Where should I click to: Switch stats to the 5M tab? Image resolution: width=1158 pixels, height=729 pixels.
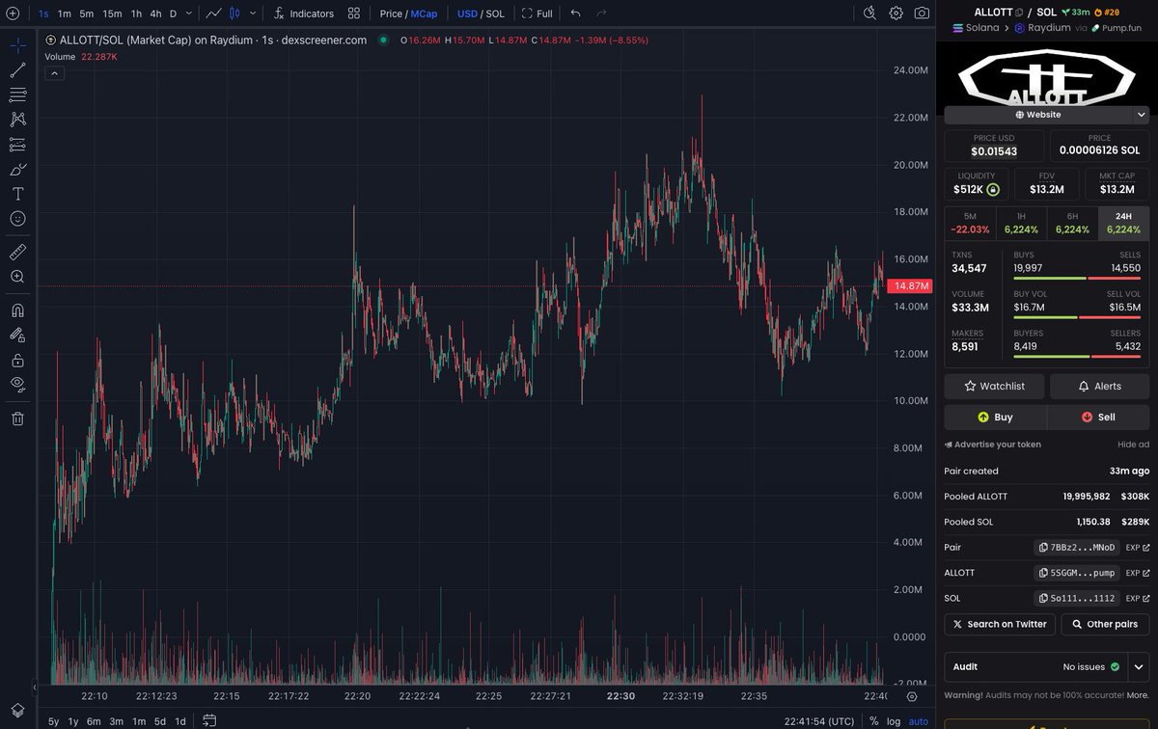point(970,223)
